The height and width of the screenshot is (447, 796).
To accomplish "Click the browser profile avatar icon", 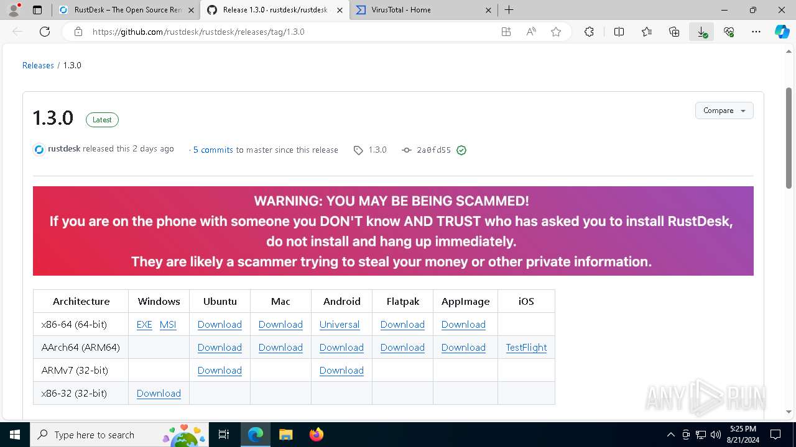I will coord(14,10).
